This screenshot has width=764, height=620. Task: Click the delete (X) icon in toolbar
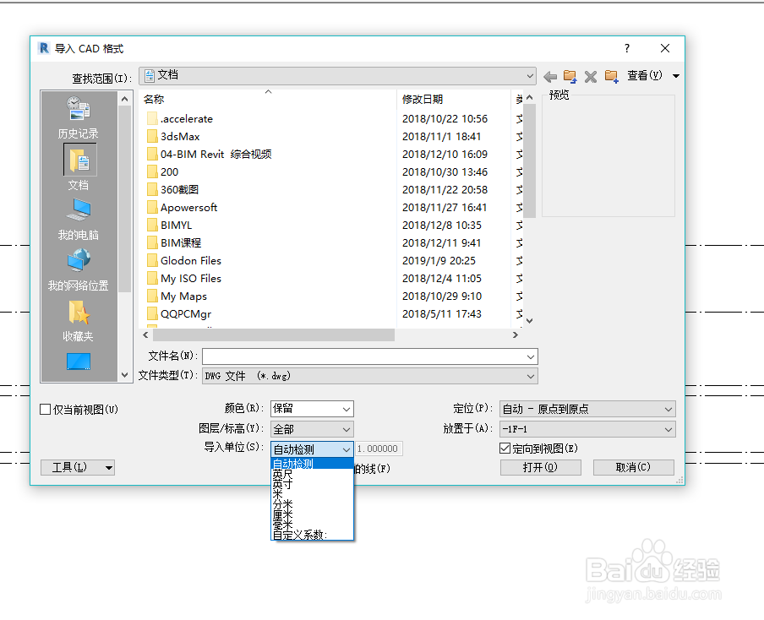[590, 75]
